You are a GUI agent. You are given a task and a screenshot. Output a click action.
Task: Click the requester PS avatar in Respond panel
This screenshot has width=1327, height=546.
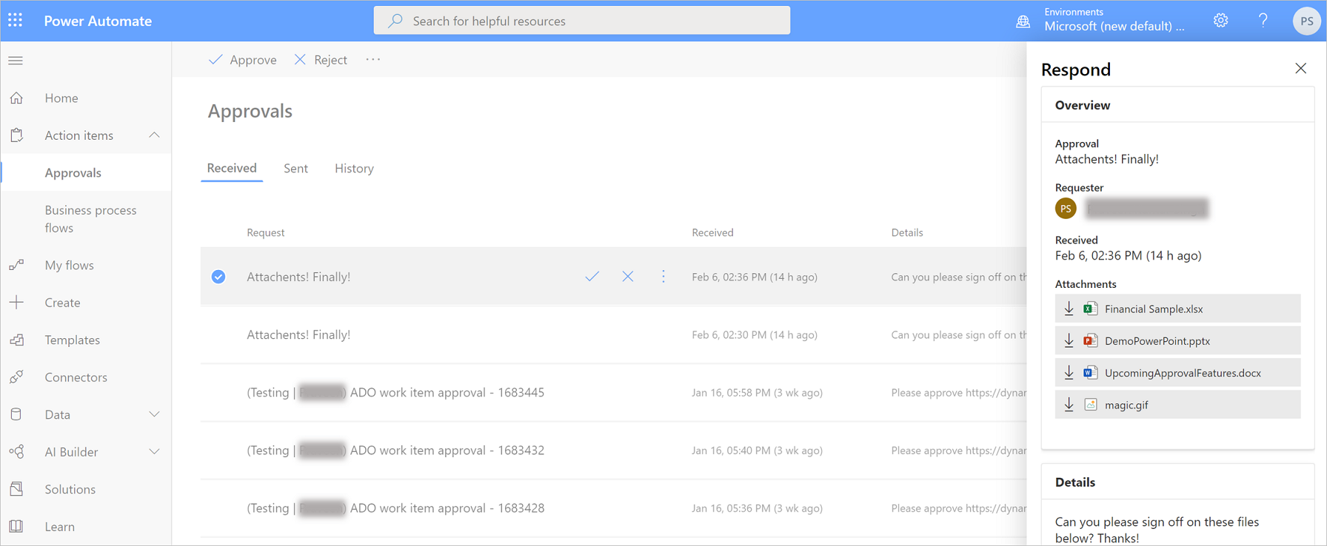[1066, 209]
